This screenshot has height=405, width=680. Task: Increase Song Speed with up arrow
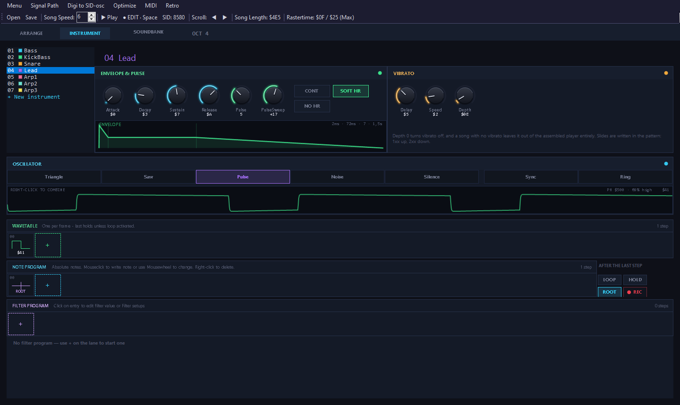coord(92,15)
